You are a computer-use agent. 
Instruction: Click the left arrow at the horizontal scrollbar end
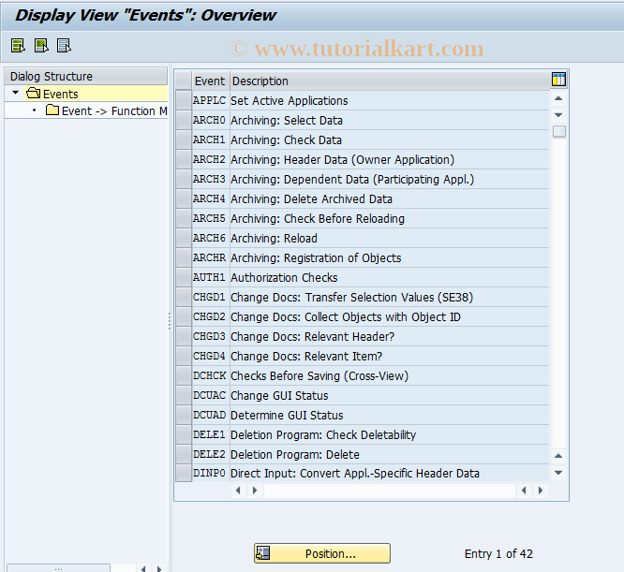(524, 491)
